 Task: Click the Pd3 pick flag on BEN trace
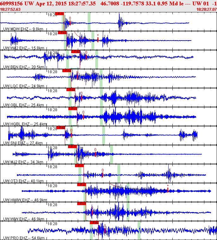click(76, 52)
